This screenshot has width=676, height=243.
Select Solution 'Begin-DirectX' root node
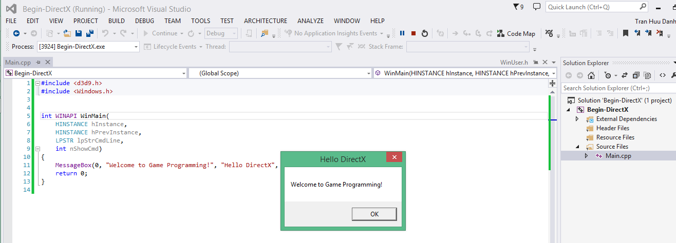tap(625, 100)
